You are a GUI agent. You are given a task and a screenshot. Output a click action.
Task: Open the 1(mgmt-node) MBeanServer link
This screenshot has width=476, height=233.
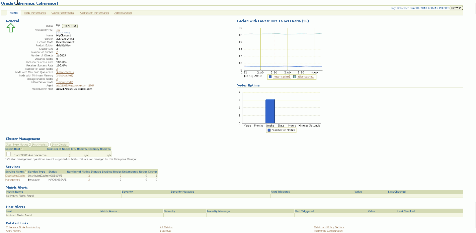click(x=65, y=82)
